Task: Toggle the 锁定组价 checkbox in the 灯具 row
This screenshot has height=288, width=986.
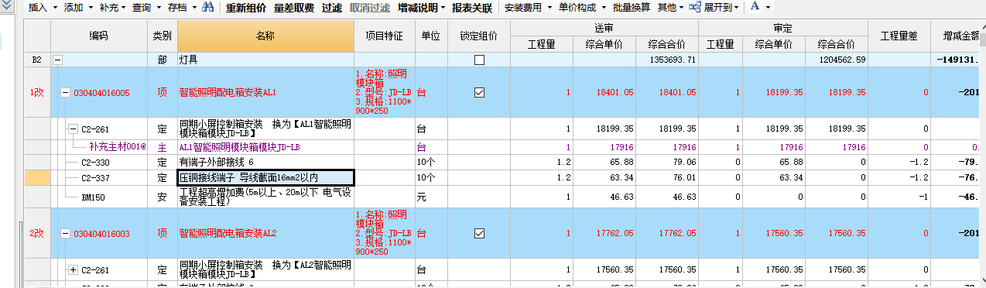Action: [479, 60]
